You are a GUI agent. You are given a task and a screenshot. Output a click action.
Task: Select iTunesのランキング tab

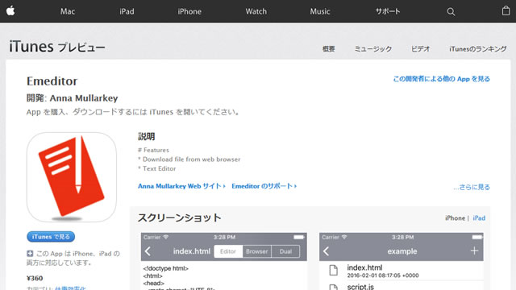coord(478,49)
